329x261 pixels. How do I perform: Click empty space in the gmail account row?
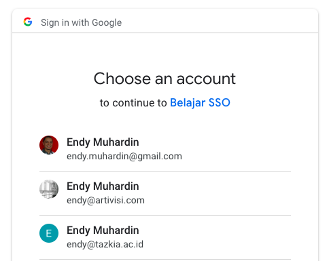[236, 149]
